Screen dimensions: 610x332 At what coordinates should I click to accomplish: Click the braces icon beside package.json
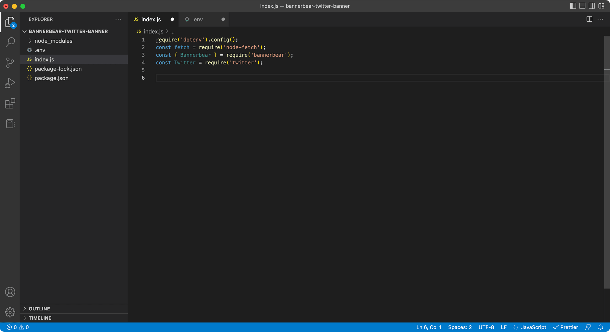29,78
